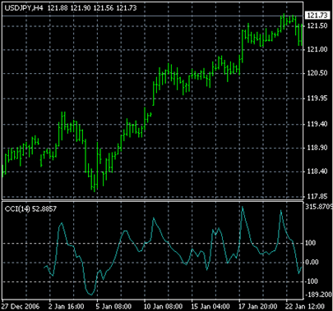333x311 pixels.
Task: Click the 121.00 price scale label
Action: point(317,49)
